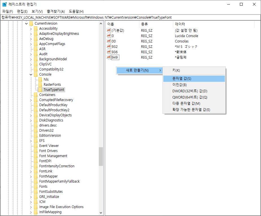The image size is (261, 216).
Task: Click the string value icon for 00
Action: click(109, 41)
